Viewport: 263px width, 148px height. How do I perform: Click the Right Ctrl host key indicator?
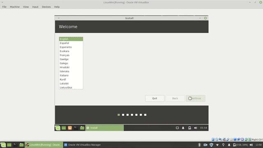click(257, 139)
